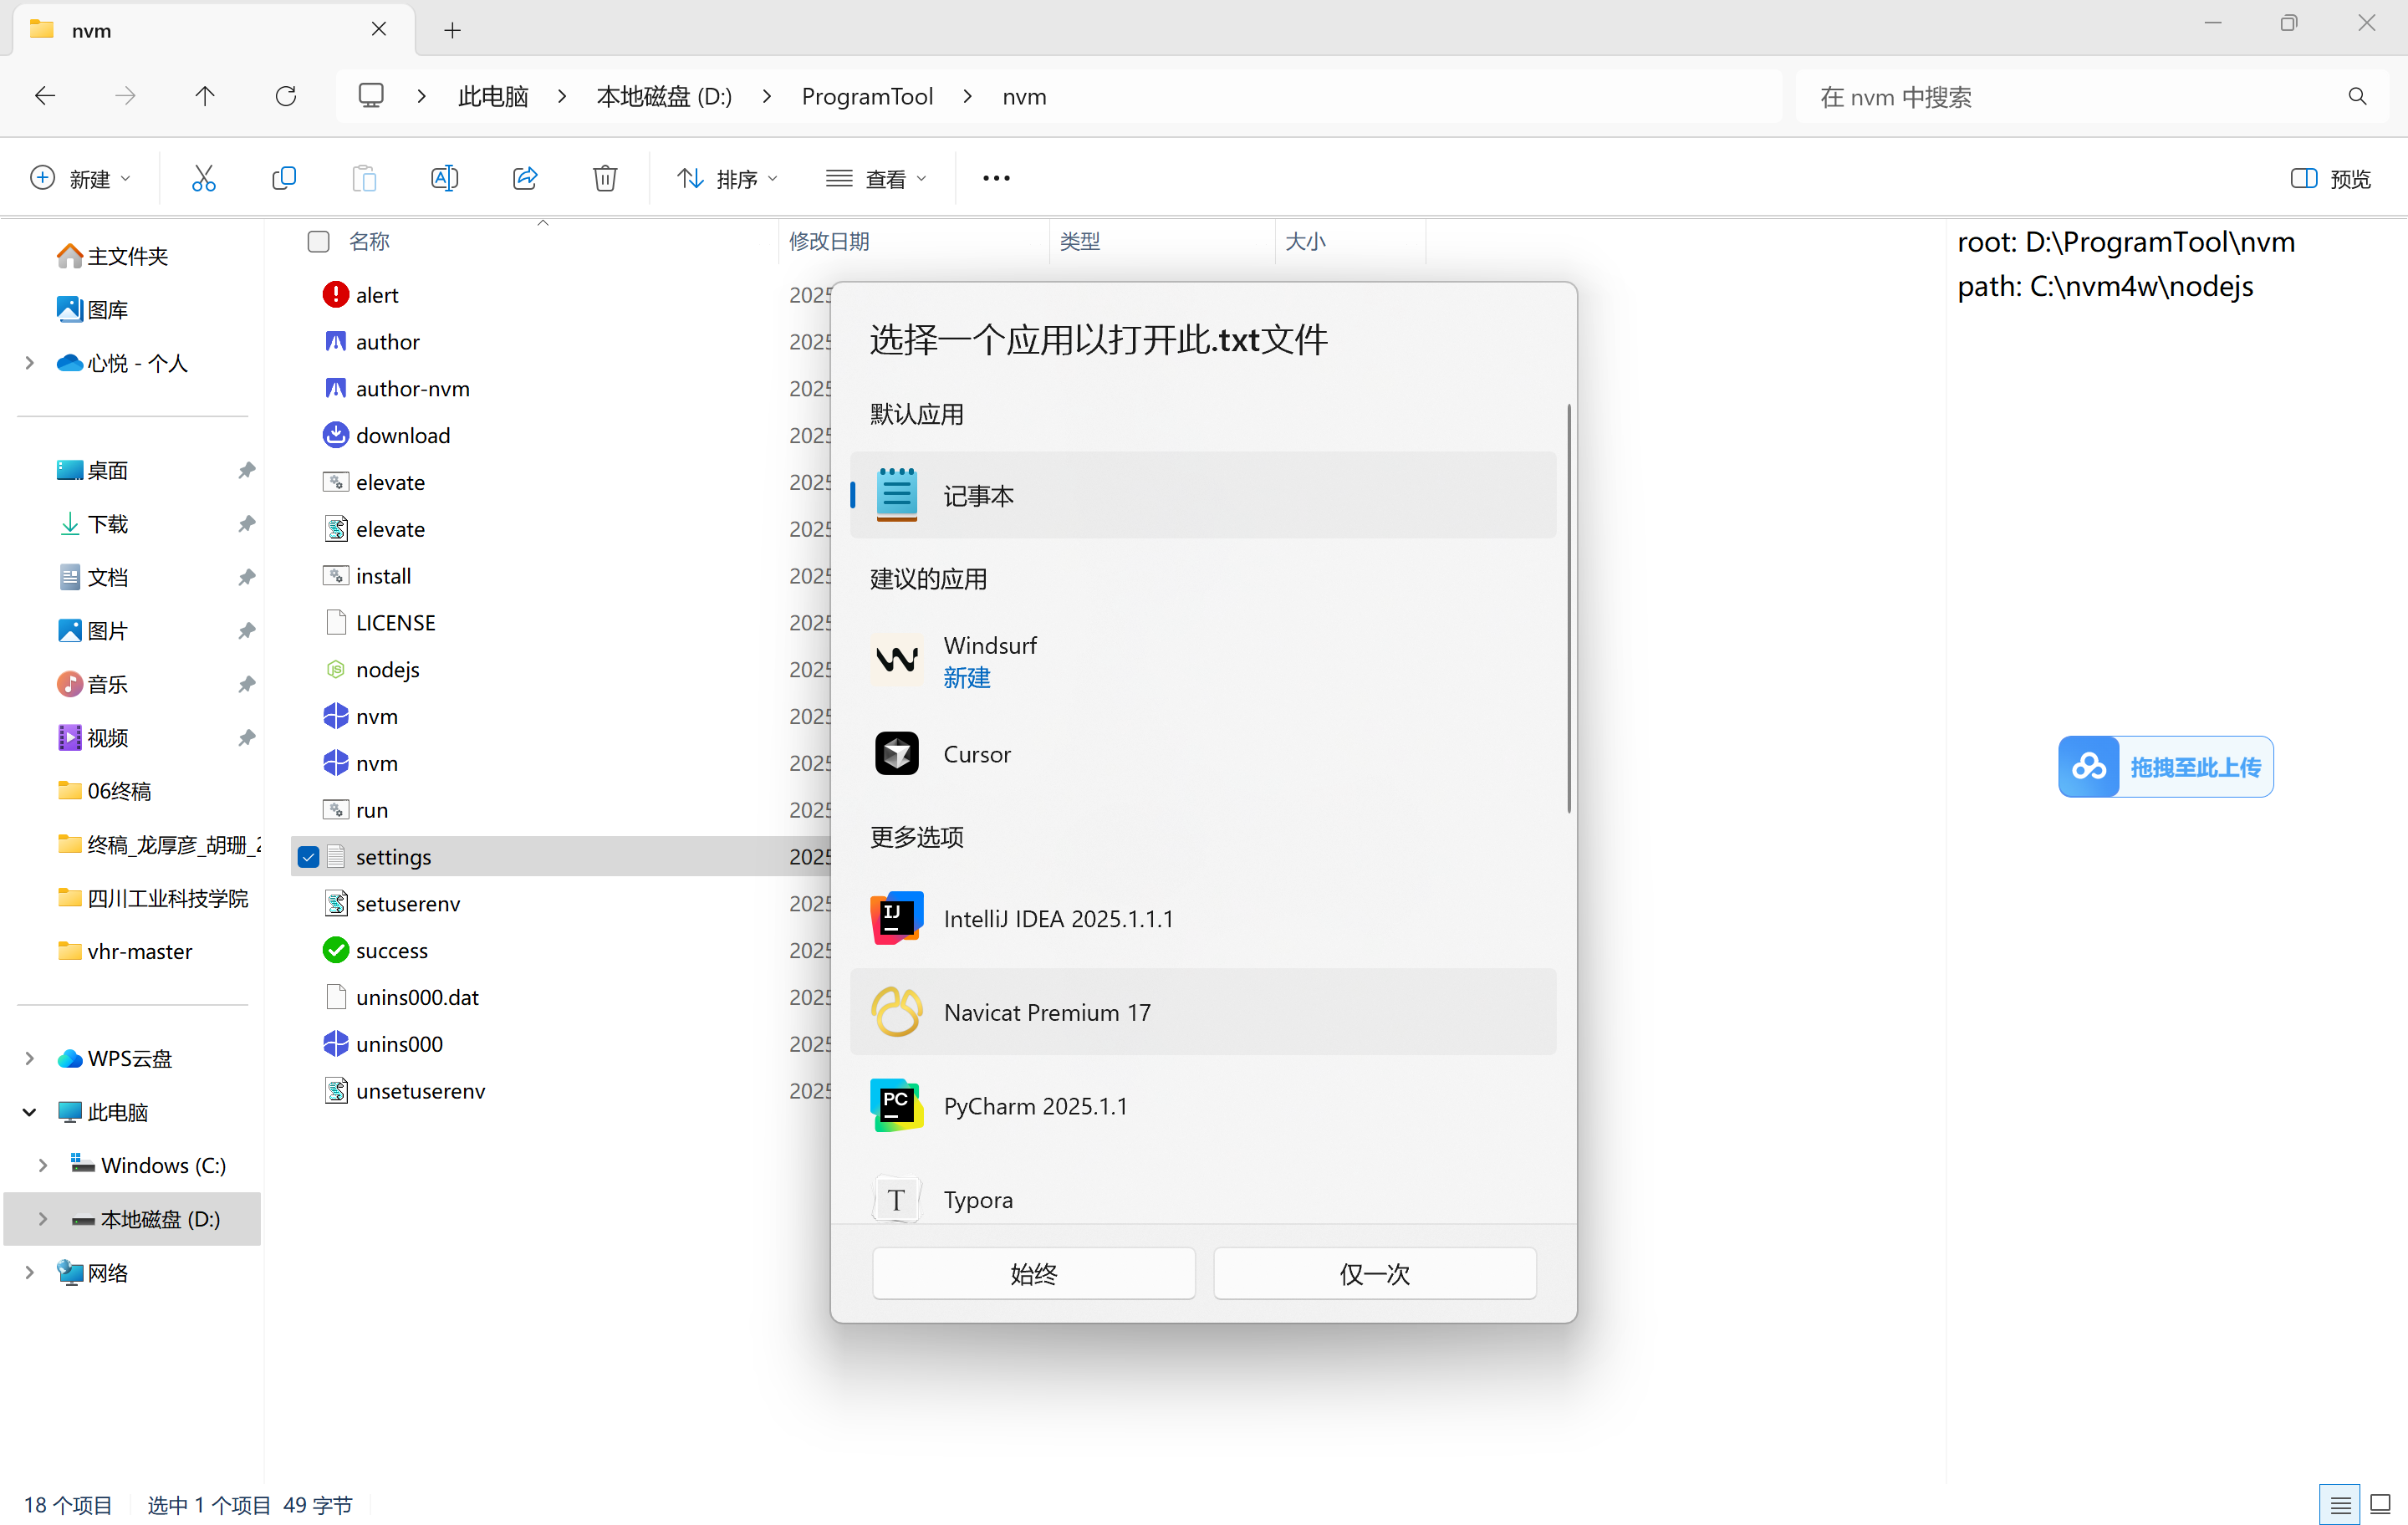2408x1525 pixels.
Task: Click the Refresh icon beside address bar
Action: 286,96
